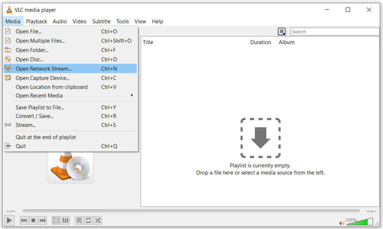Click the playback seek bar
This screenshot has height=229, width=383.
pyautogui.click(x=191, y=211)
